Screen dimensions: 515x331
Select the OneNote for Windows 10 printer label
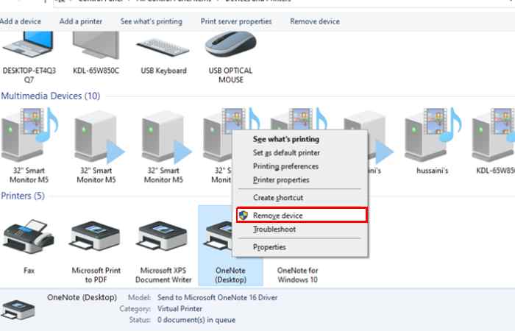(x=297, y=275)
